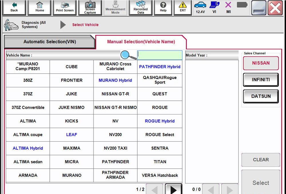Viewport: 286px width, 194px height.
Task: Click the MI status indicator
Action: pyautogui.click(x=228, y=8)
